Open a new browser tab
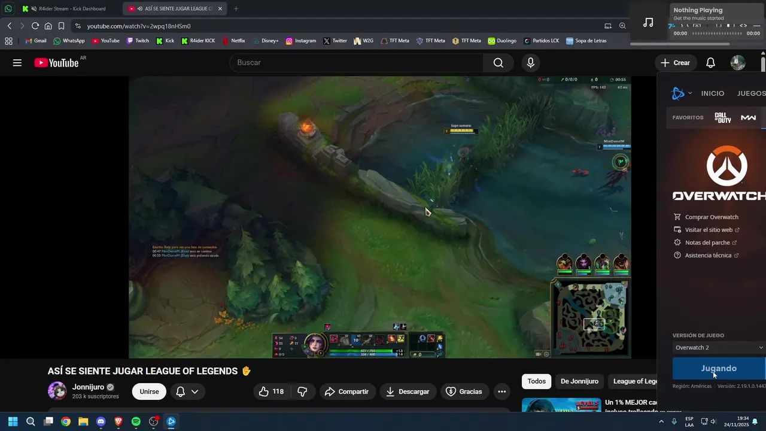This screenshot has width=766, height=431. tap(236, 9)
